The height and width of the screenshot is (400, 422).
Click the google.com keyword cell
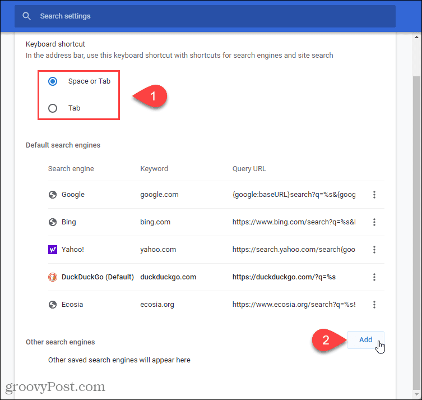click(x=159, y=195)
